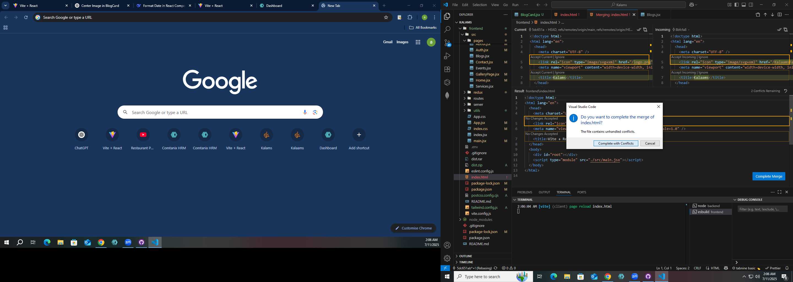Close the terminal panel
793x282 pixels.
pos(787,192)
